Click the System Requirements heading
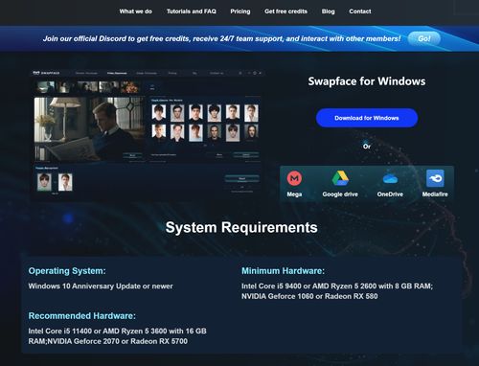Screen dimensions: 479x366 point(241,228)
